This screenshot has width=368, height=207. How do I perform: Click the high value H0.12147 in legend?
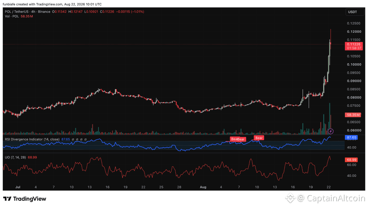[75, 11]
